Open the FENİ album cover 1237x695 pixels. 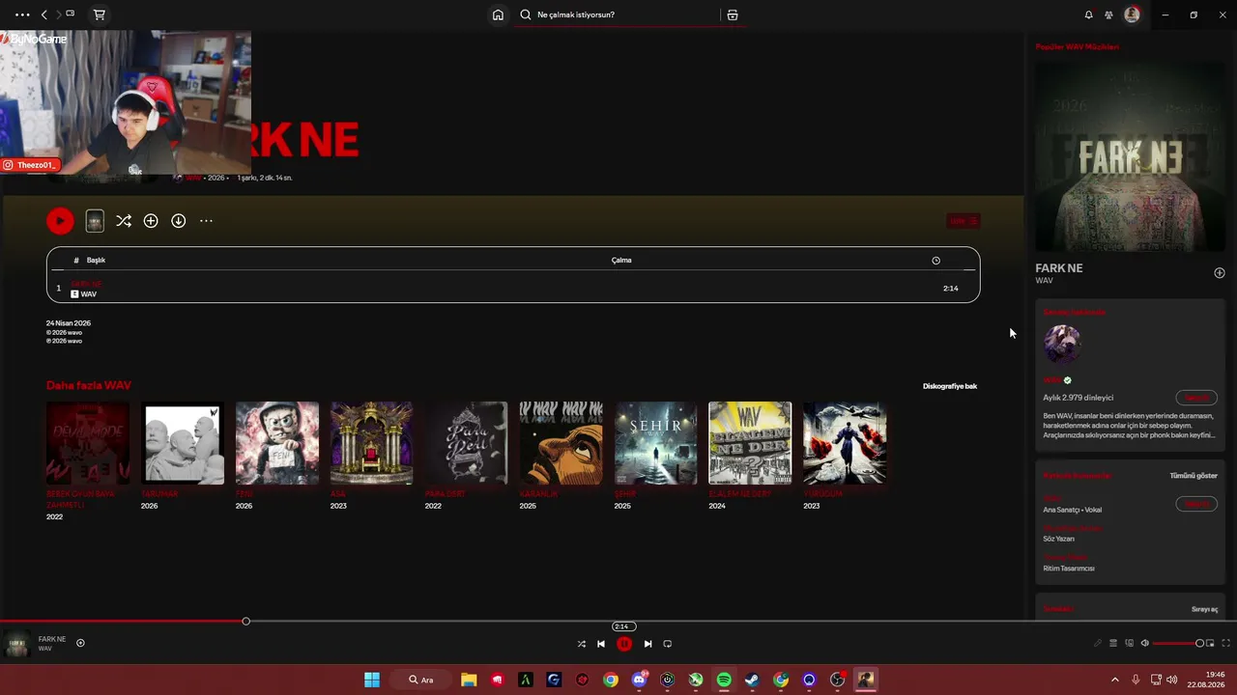click(277, 443)
